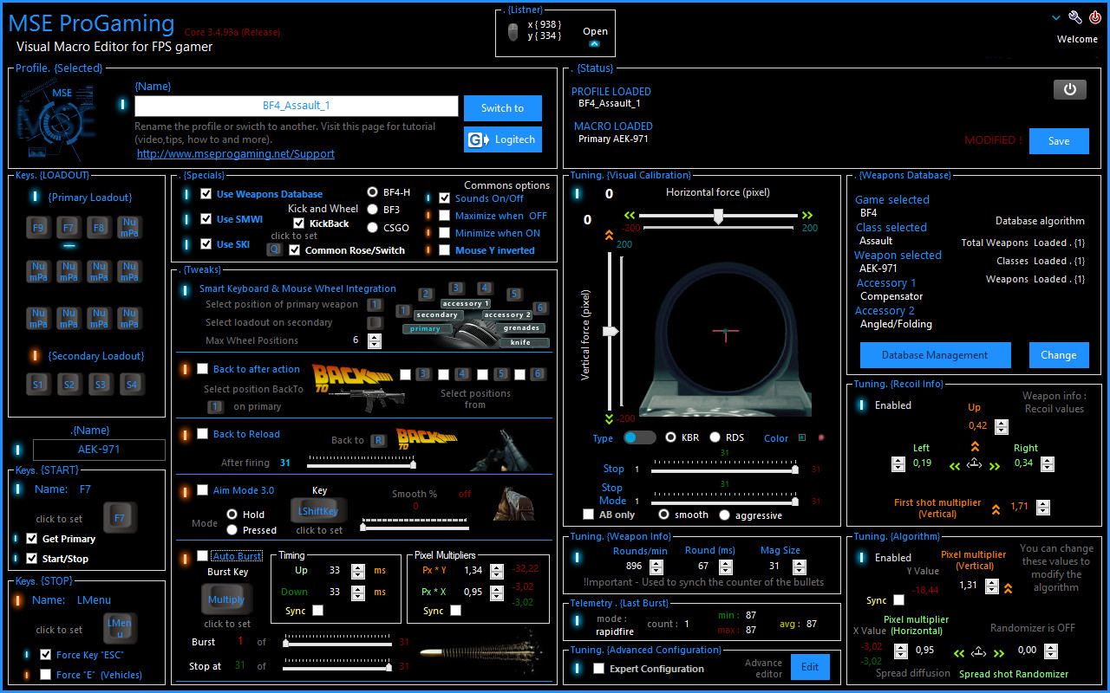
Task: Click the mouse icon in Listner box
Action: point(513,33)
